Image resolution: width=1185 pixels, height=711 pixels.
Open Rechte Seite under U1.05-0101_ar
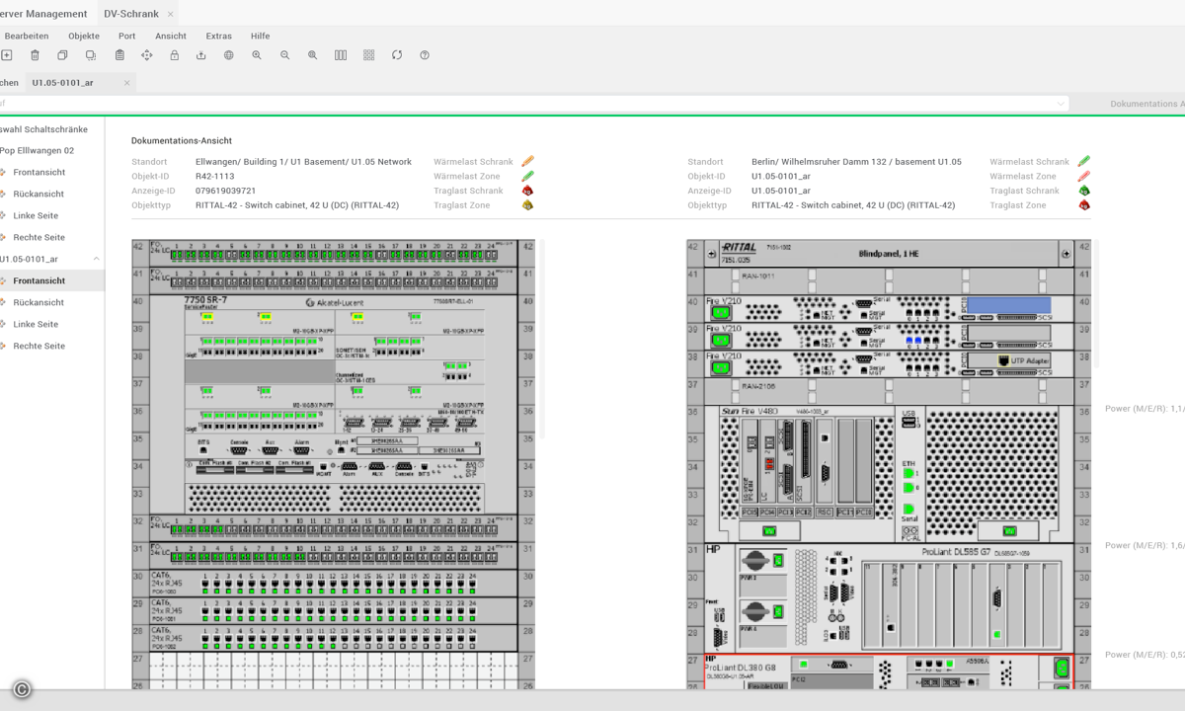pos(39,347)
